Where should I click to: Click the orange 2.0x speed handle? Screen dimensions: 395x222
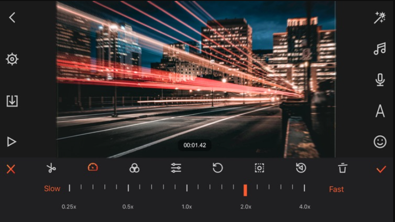tap(245, 190)
